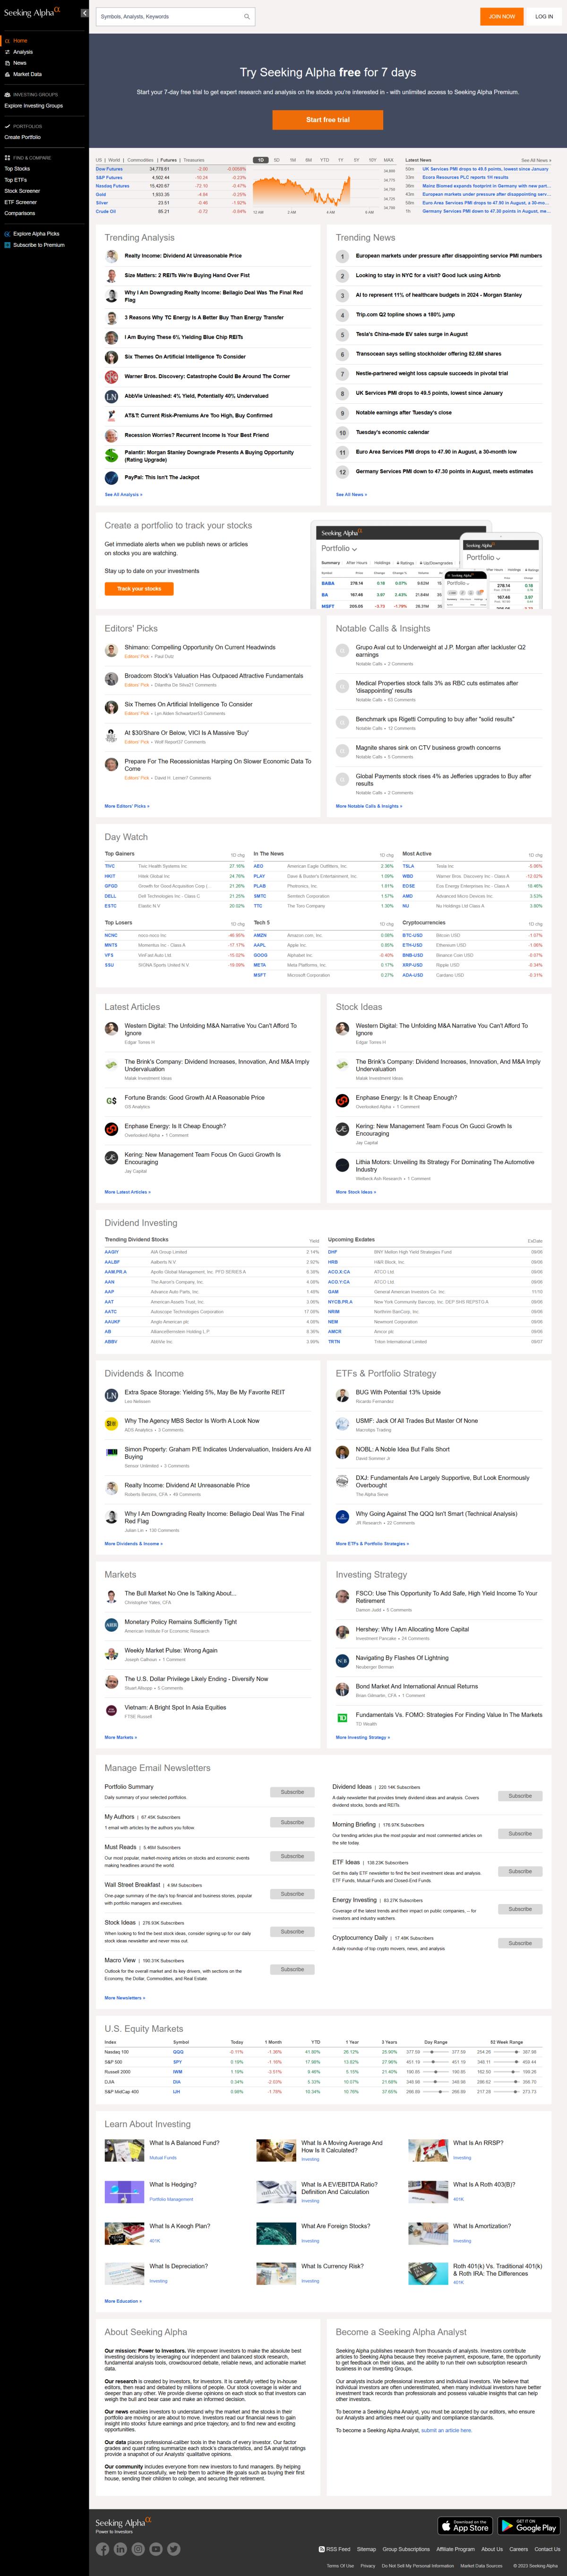Expand See All Analysis link
Viewport: 567px width, 2576px height.
(x=123, y=494)
